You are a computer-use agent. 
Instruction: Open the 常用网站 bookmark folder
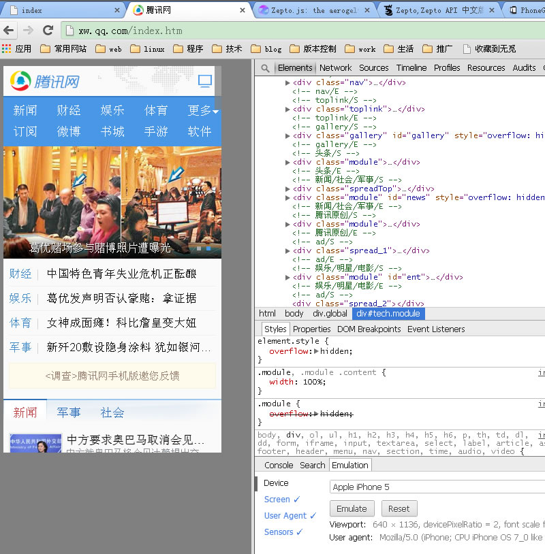coord(63,49)
